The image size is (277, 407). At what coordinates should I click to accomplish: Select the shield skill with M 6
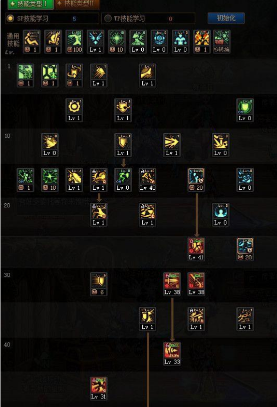tap(98, 284)
